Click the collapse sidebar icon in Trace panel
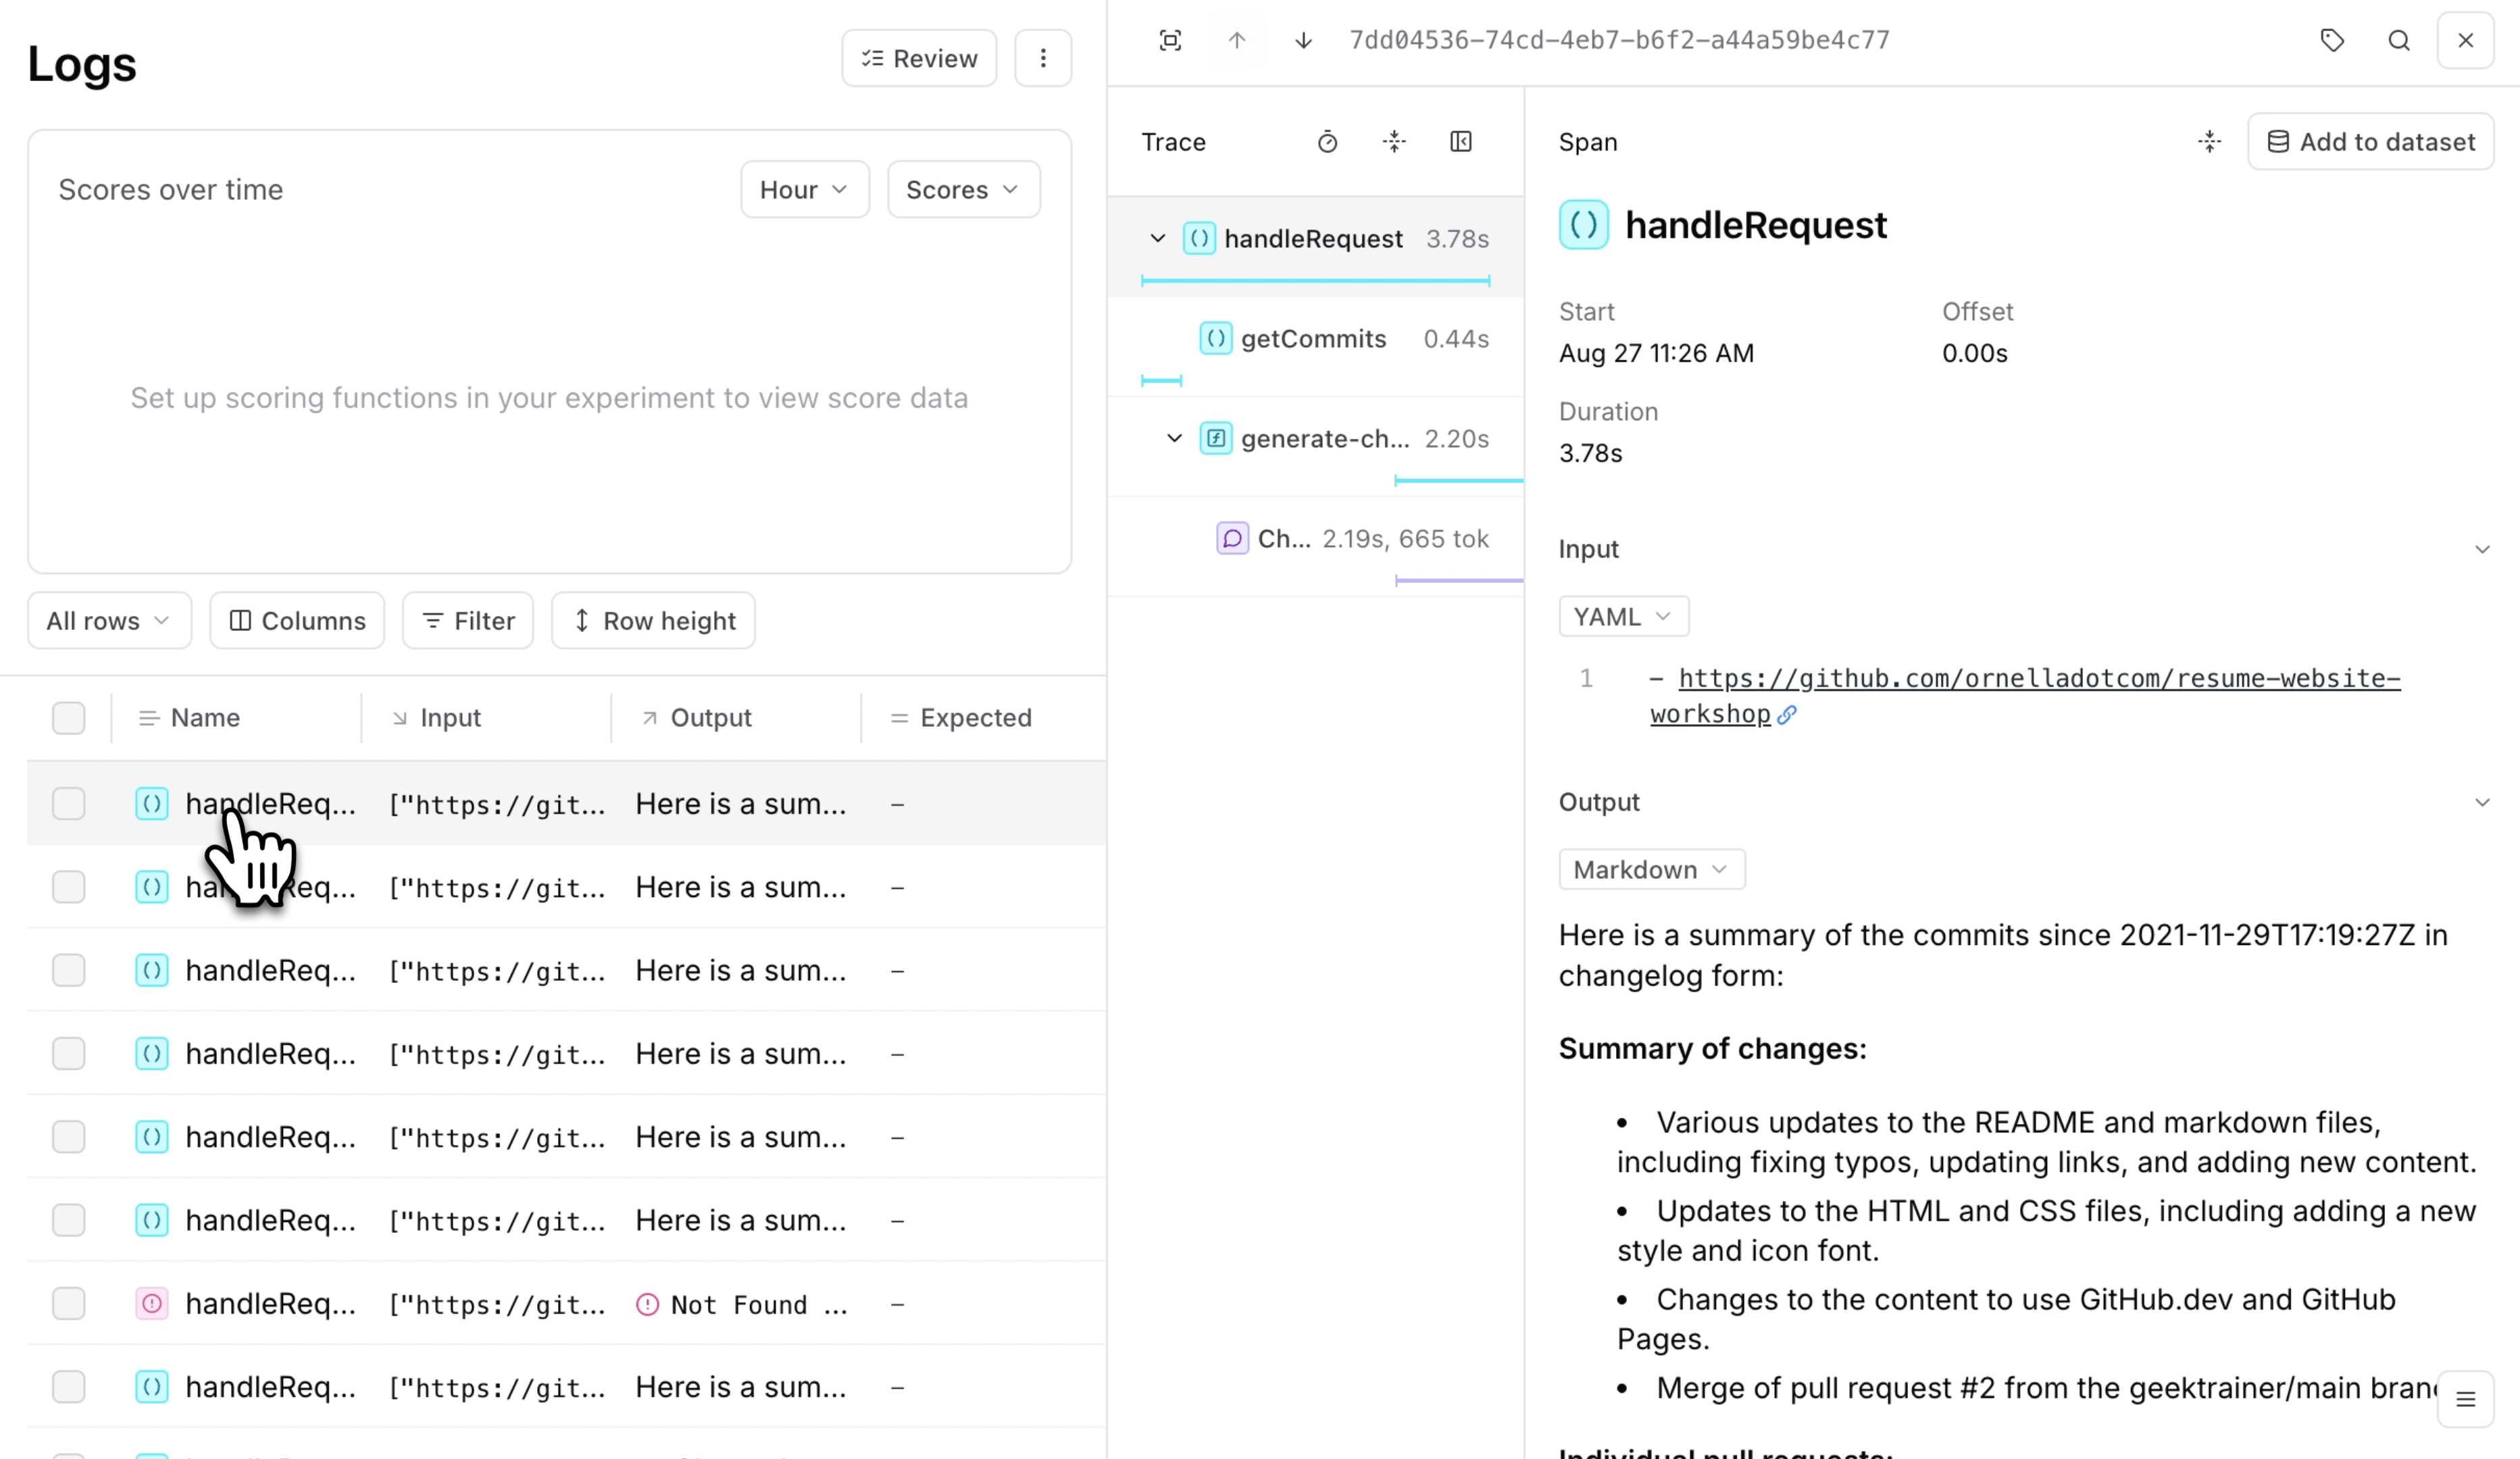This screenshot has width=2520, height=1459. [1461, 142]
